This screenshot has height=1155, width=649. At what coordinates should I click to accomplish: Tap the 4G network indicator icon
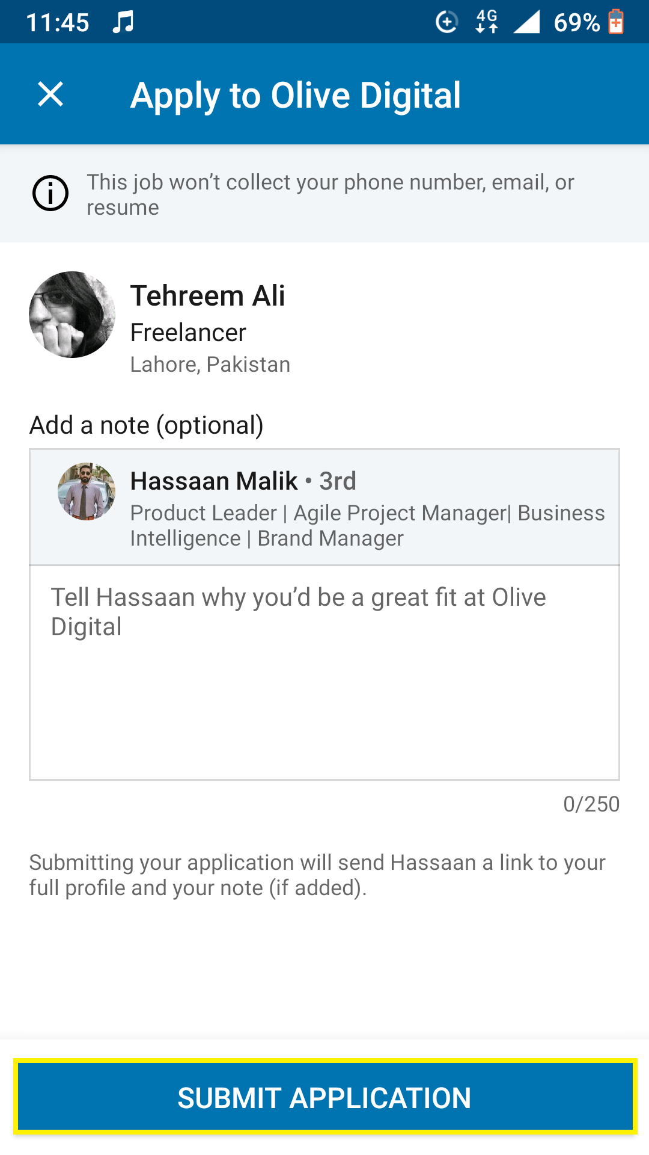click(x=487, y=22)
